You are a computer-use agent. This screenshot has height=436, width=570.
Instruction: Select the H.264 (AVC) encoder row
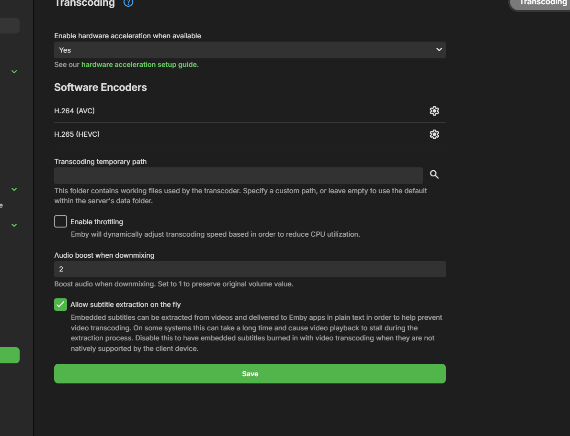[192, 111]
